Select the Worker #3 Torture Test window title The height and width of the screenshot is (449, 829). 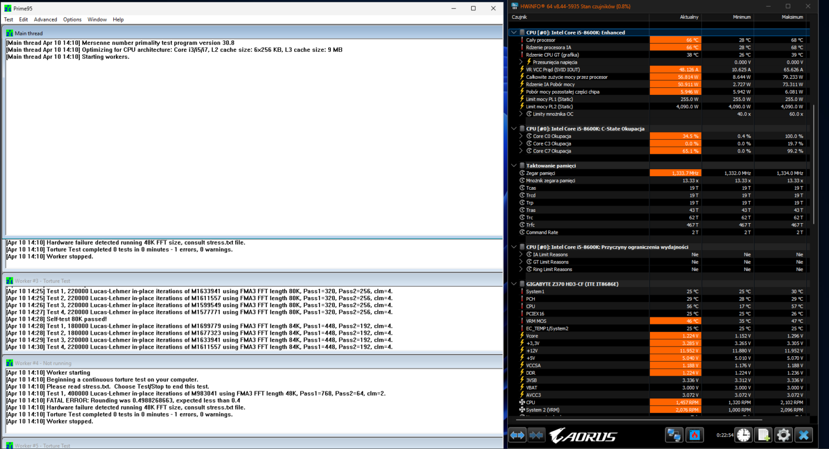(40, 280)
